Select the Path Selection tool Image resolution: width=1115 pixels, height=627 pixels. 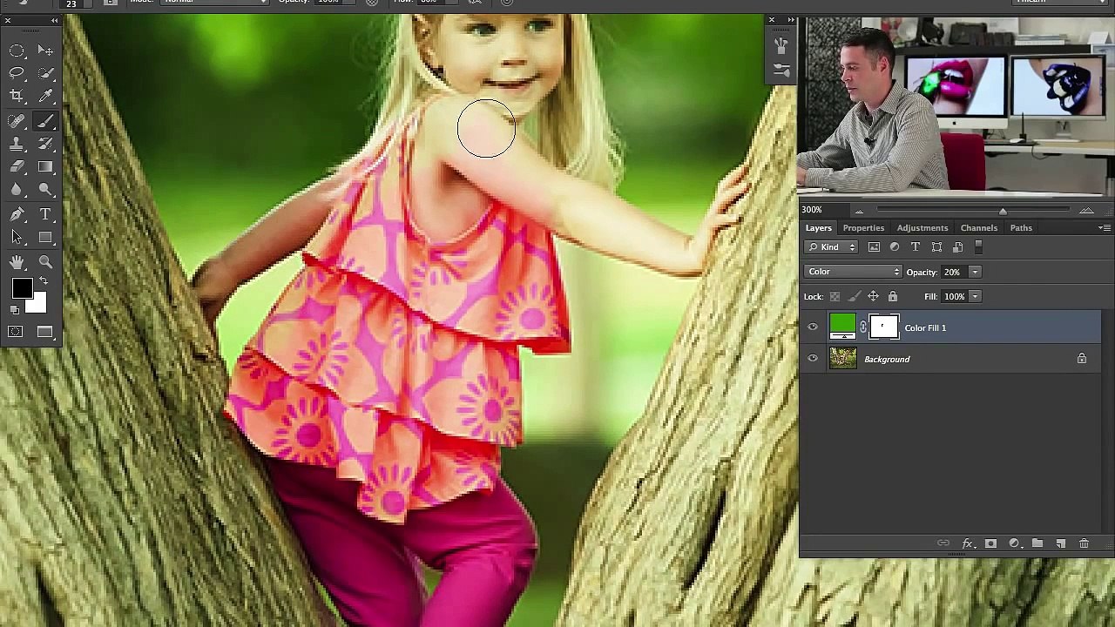point(17,237)
